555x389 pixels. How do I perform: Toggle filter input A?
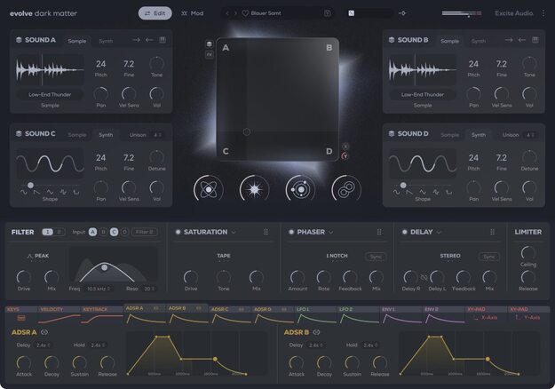(92, 232)
